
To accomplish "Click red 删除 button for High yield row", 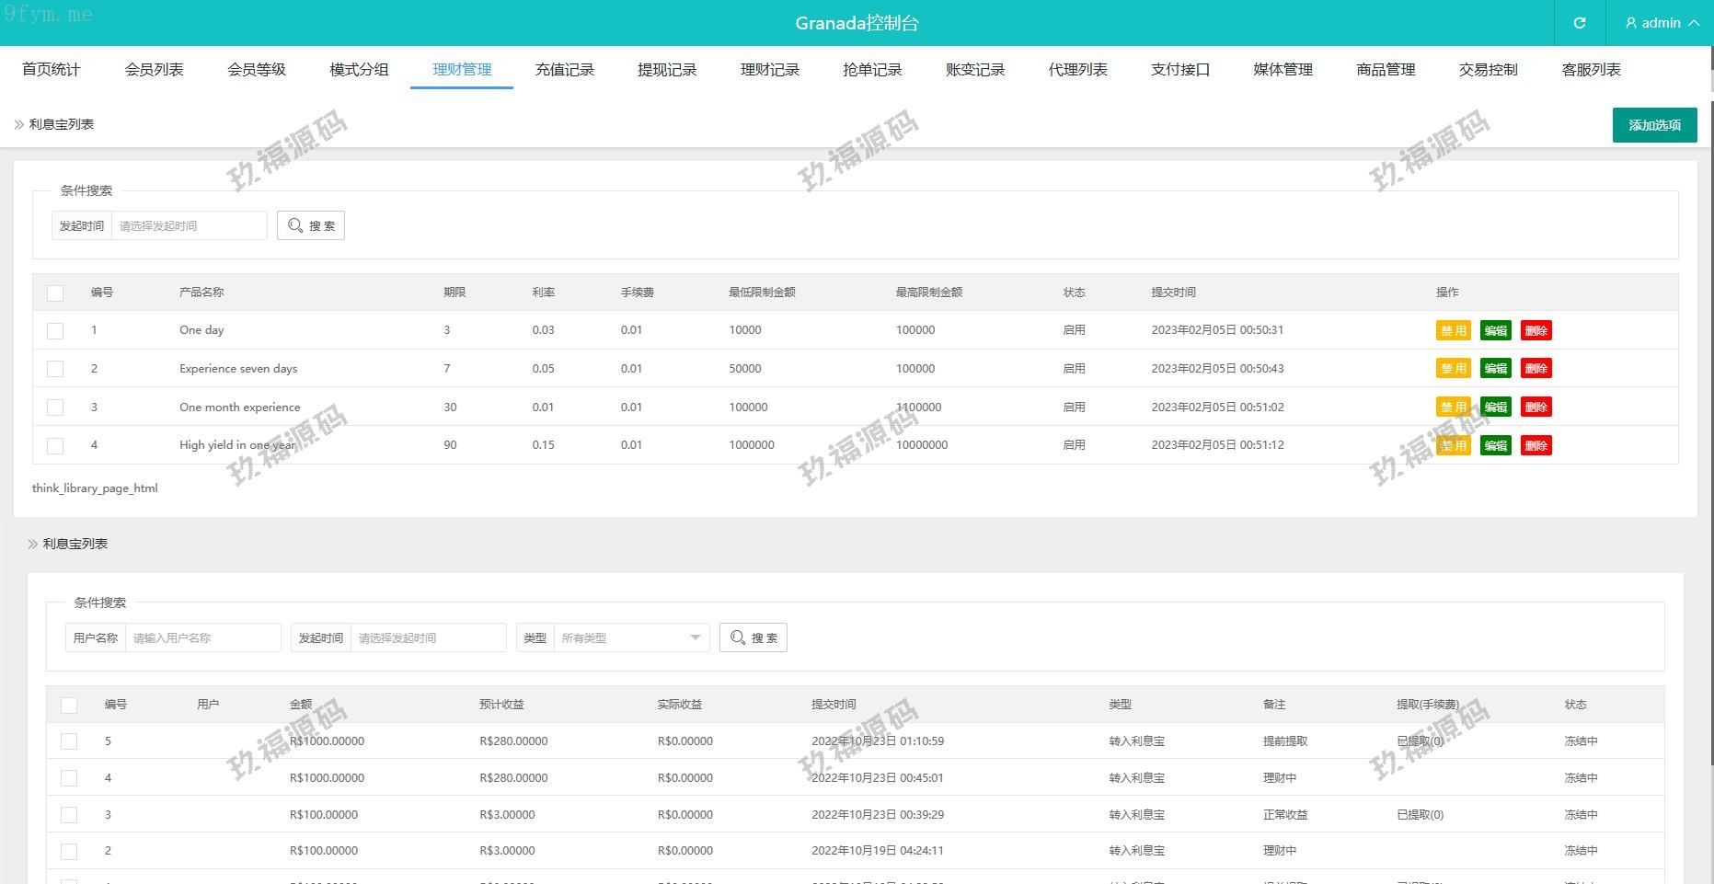I will [1536, 446].
